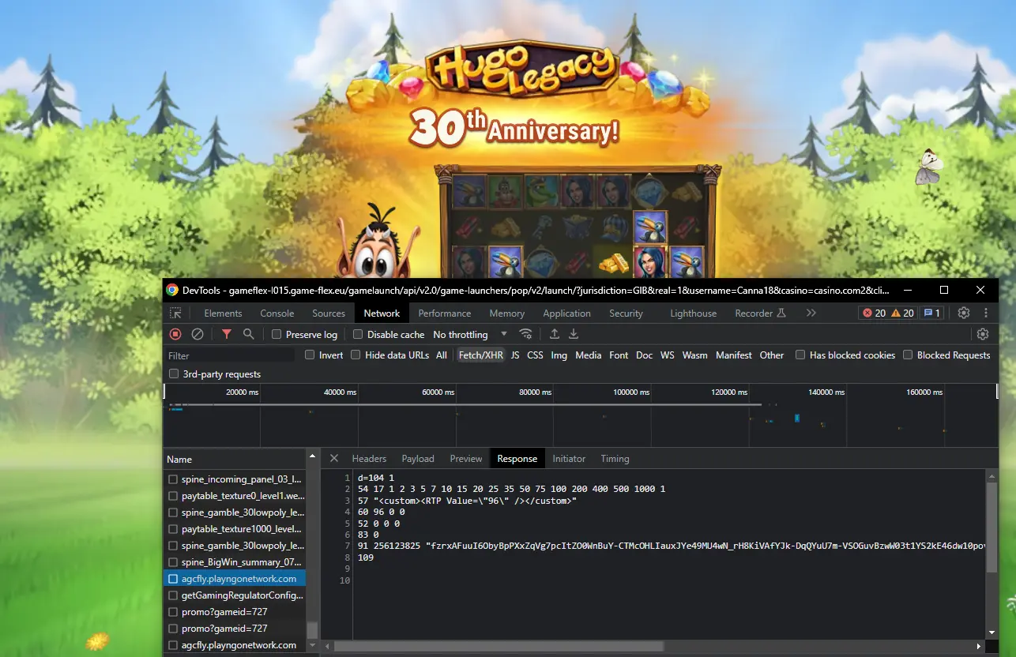Click the network Filter text field
The image size is (1016, 657).
[x=231, y=355]
